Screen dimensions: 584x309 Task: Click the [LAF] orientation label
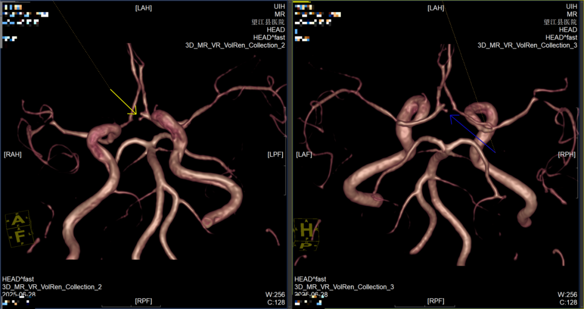(x=304, y=154)
